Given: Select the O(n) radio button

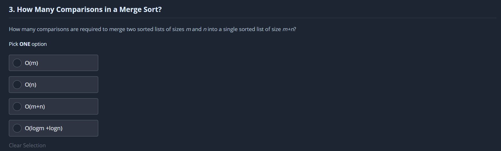Looking at the screenshot, I should tap(17, 85).
